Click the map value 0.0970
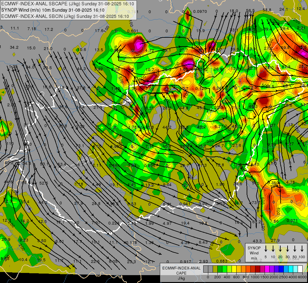The height and width of the screenshot is (283, 308). point(200,12)
